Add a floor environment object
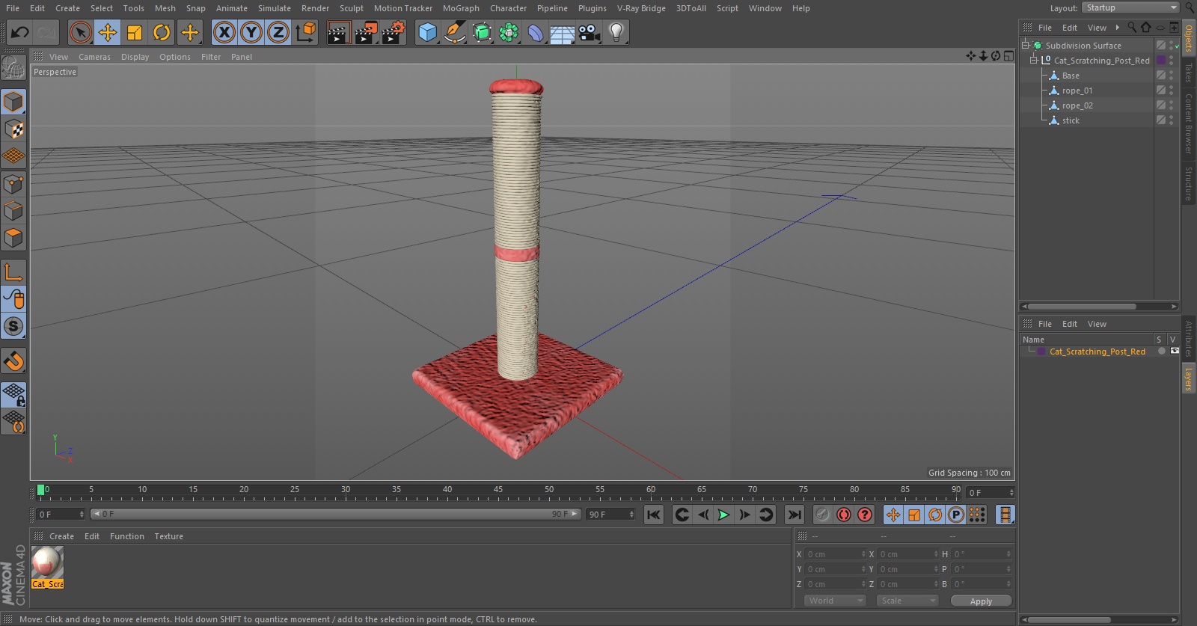Viewport: 1197px width, 626px height. [x=562, y=32]
